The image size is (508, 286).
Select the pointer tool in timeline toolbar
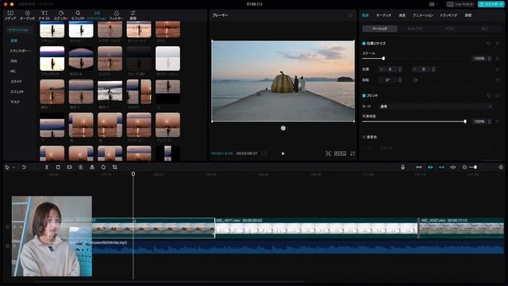point(7,167)
